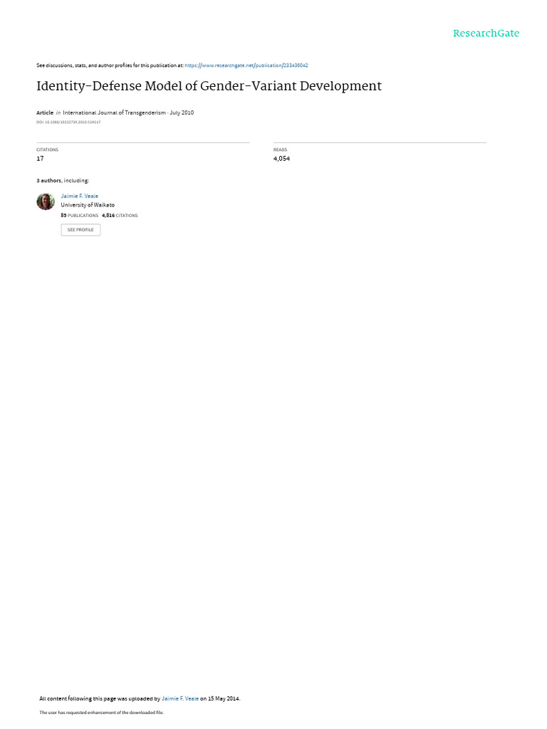This screenshot has width=547, height=729.
Task: Click the University of Waikato affiliation
Action: (x=88, y=205)
